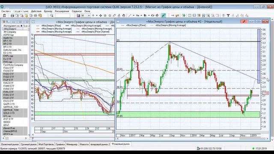274x154 pixels.
Task: Switch to Новости tab
Action: pyautogui.click(x=84, y=145)
